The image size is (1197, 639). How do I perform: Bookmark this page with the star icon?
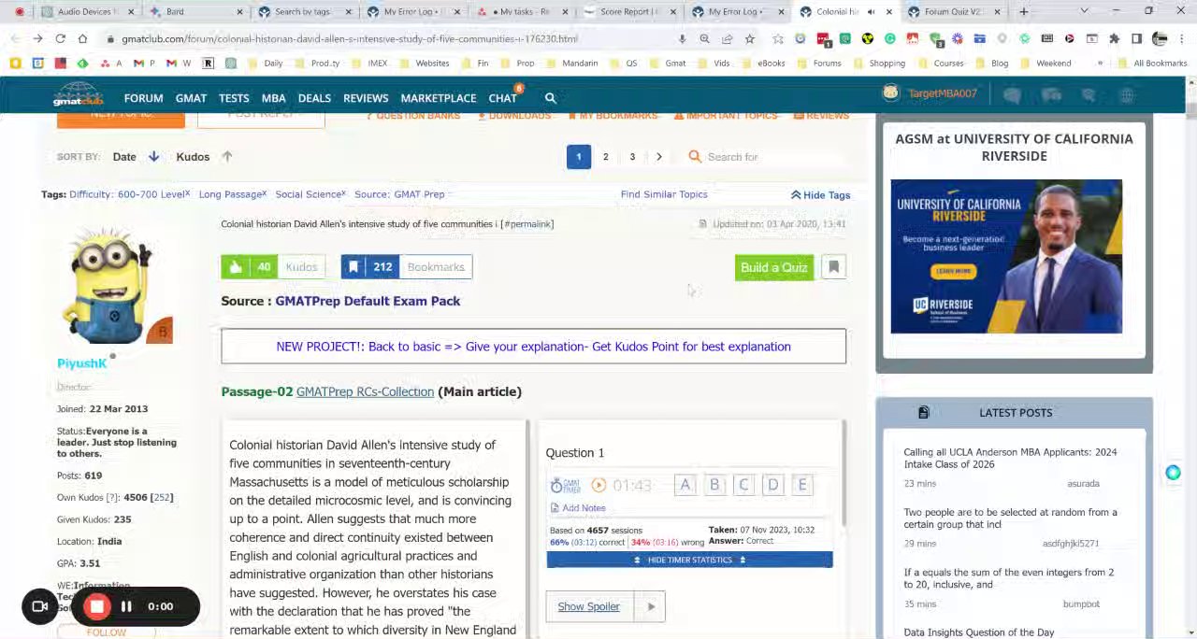[x=749, y=38]
